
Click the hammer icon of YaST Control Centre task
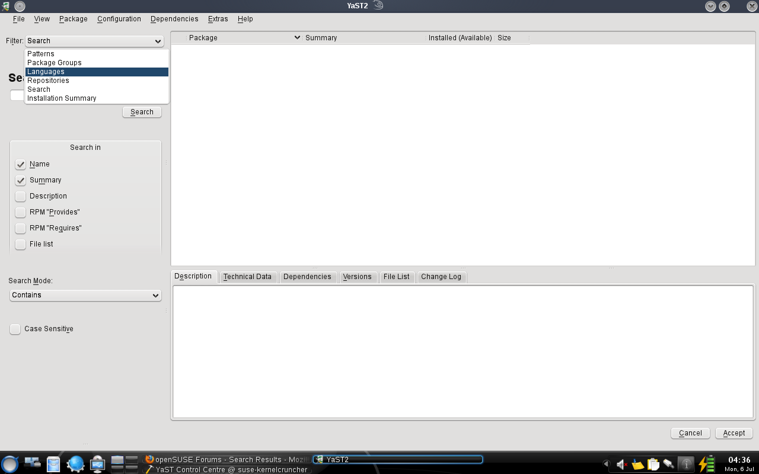click(150, 469)
